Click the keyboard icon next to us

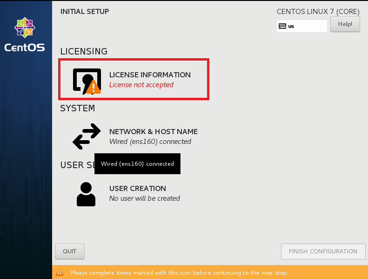click(x=282, y=26)
